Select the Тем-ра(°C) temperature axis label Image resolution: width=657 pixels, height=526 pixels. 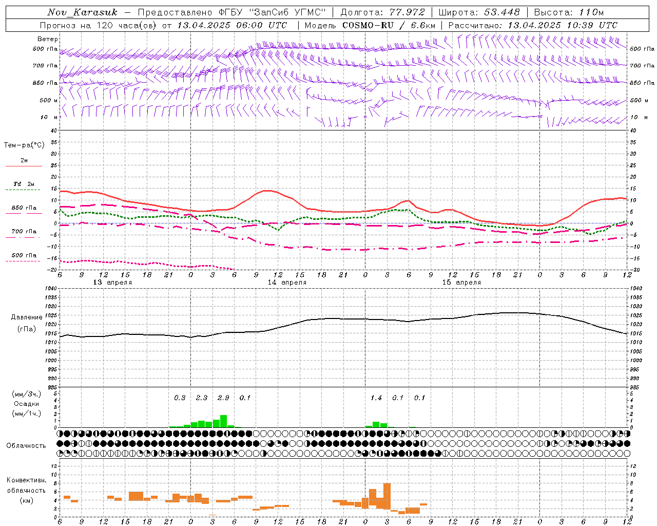click(24, 145)
